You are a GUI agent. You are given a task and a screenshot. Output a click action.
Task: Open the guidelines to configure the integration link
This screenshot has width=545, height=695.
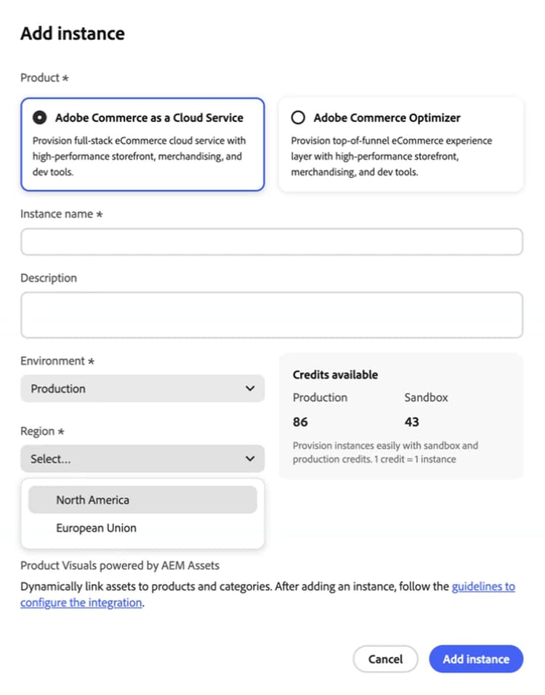point(483,585)
